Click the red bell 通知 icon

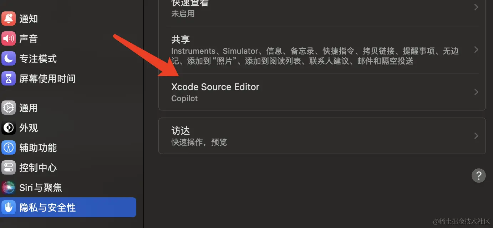tap(9, 19)
